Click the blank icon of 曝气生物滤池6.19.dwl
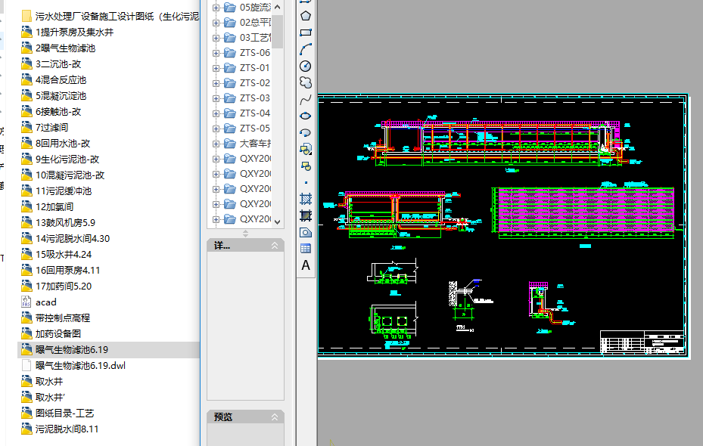Image resolution: width=703 pixels, height=446 pixels. [26, 365]
